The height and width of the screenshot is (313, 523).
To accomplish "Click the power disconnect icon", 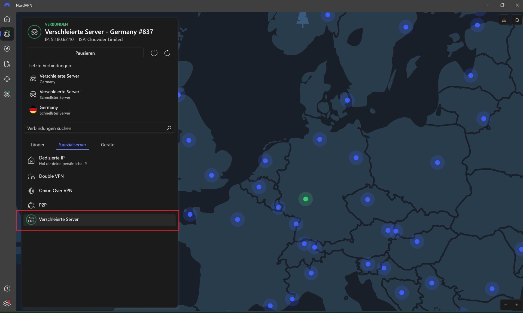I will (x=154, y=53).
